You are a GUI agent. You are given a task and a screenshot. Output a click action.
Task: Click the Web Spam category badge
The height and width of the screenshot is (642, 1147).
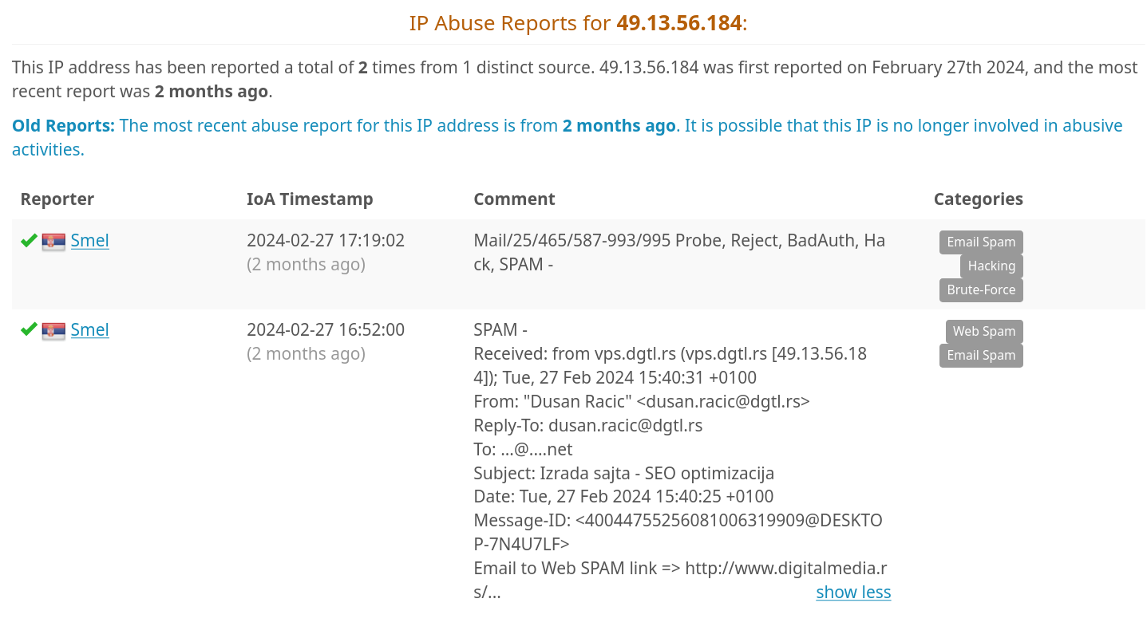[984, 332]
